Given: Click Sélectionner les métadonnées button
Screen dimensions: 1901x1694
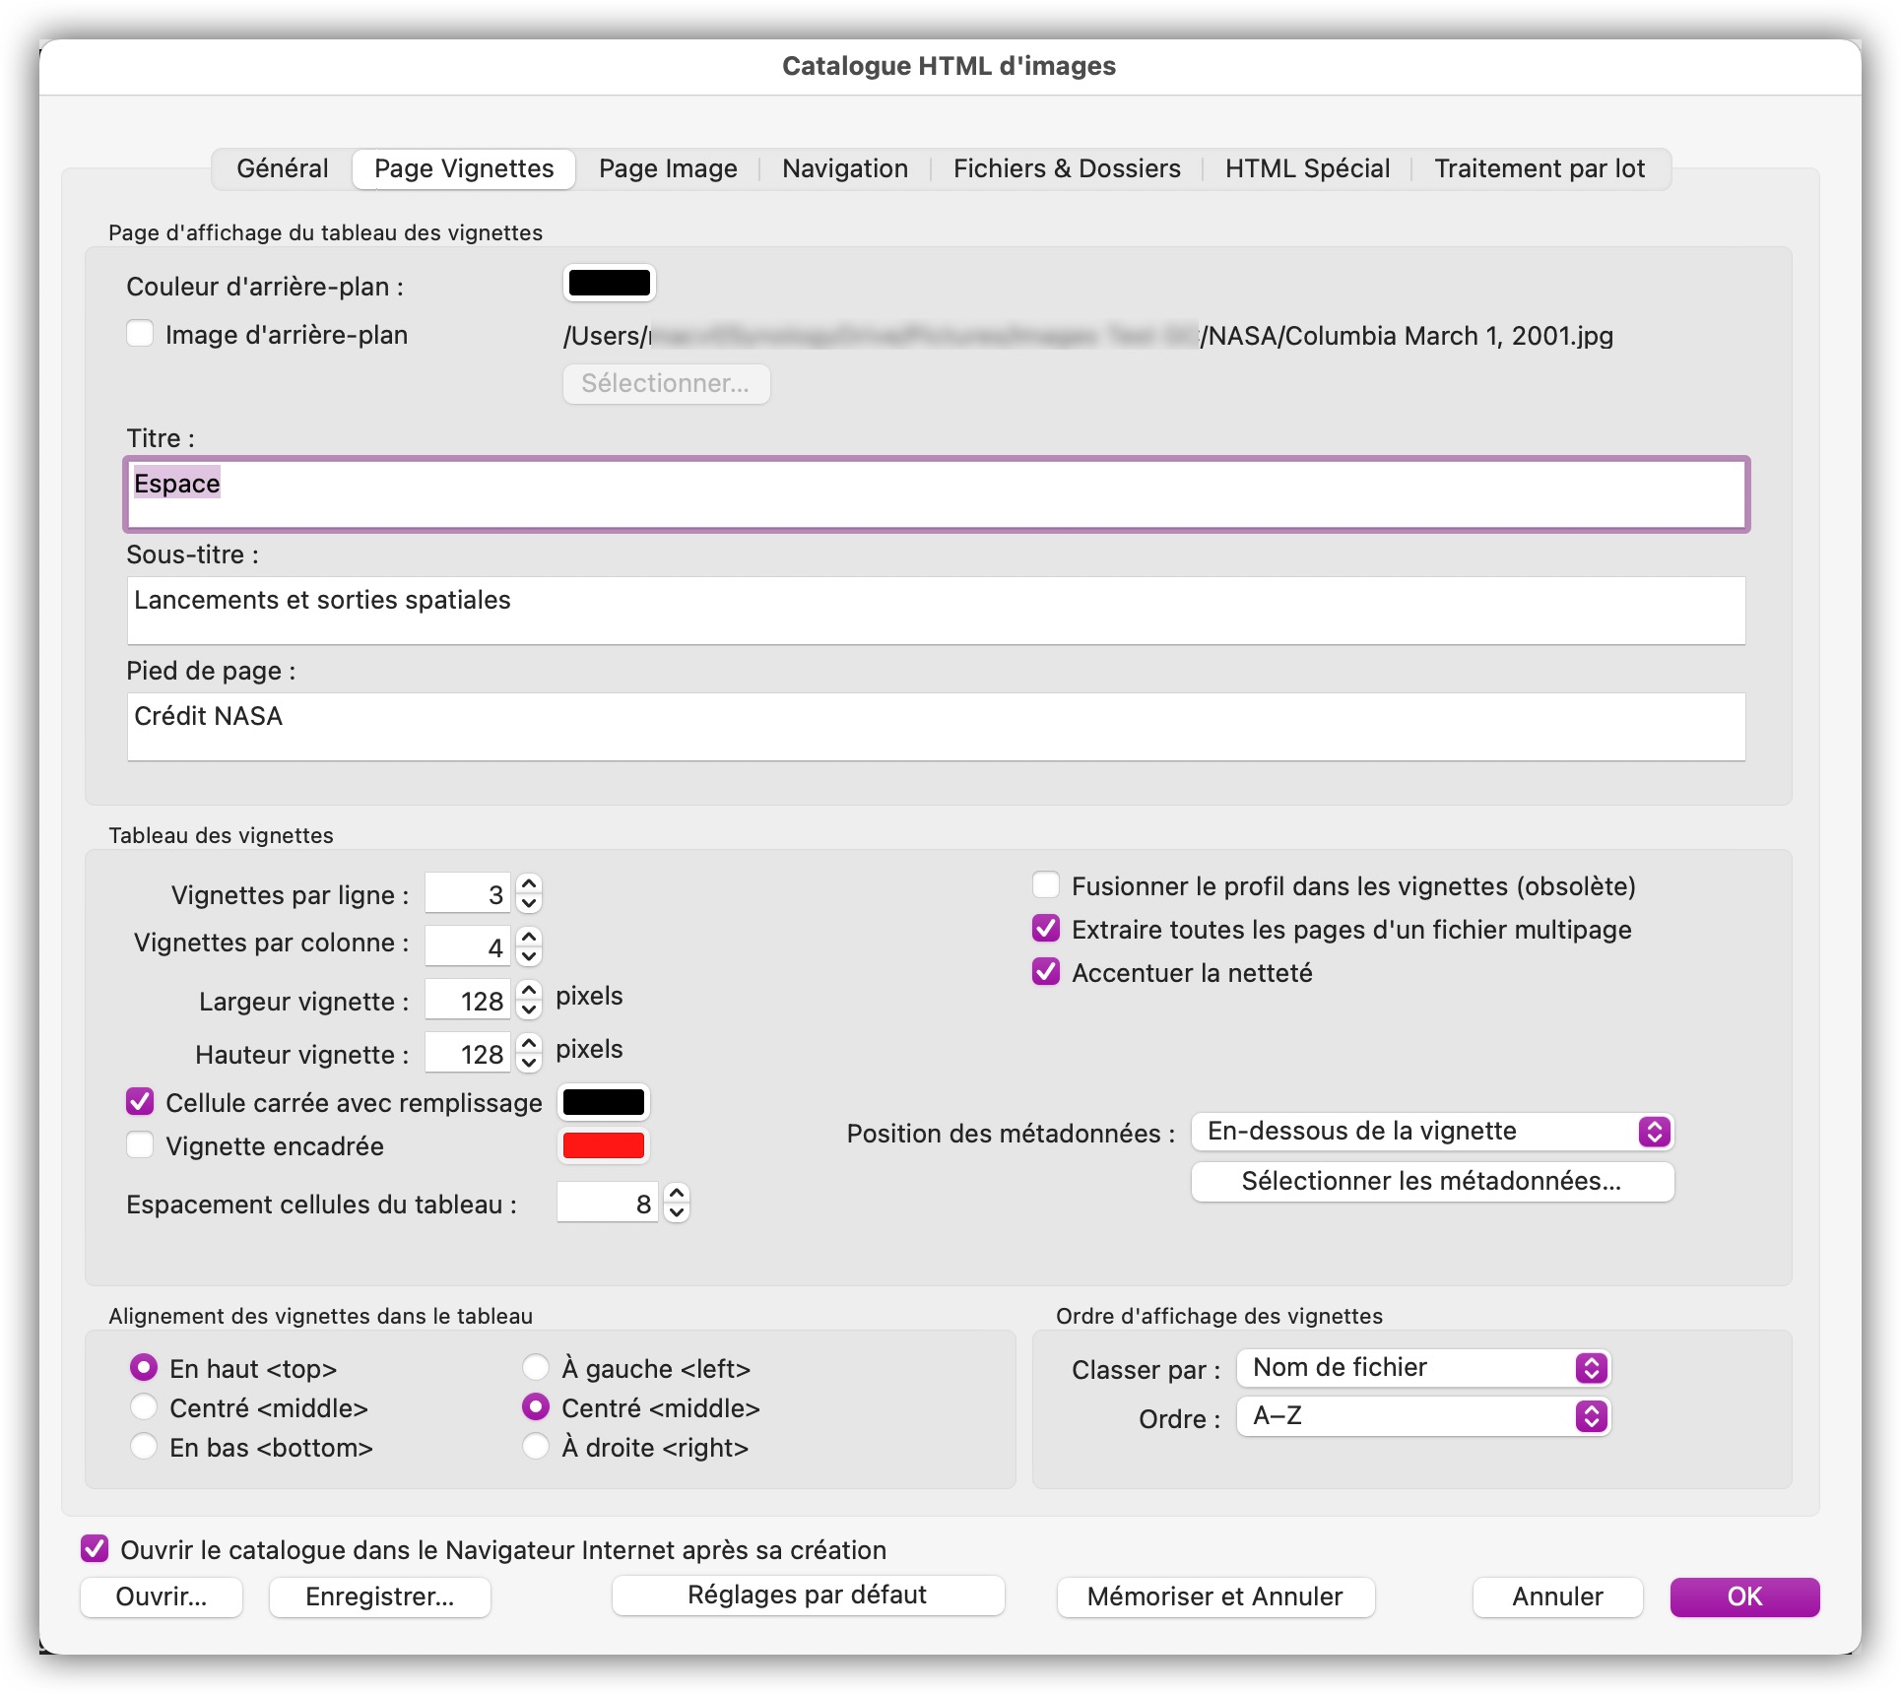Looking at the screenshot, I should [x=1431, y=1181].
